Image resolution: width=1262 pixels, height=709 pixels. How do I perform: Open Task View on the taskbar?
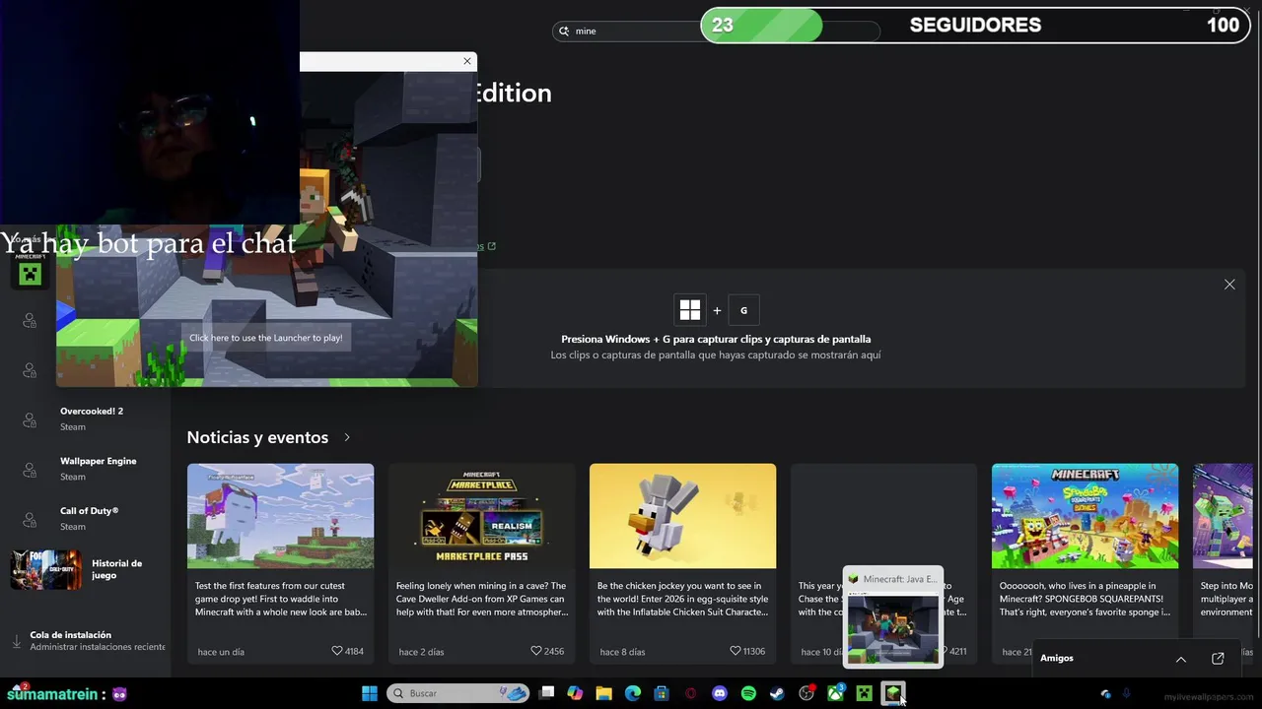point(547,693)
